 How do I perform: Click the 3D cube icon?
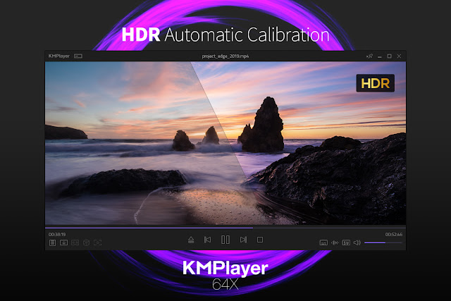point(86,242)
